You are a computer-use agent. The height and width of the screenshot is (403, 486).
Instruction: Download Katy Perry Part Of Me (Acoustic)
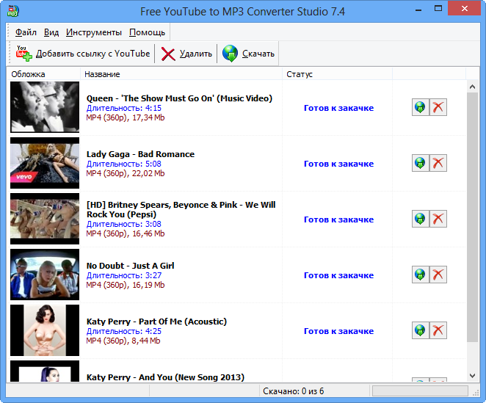point(420,330)
